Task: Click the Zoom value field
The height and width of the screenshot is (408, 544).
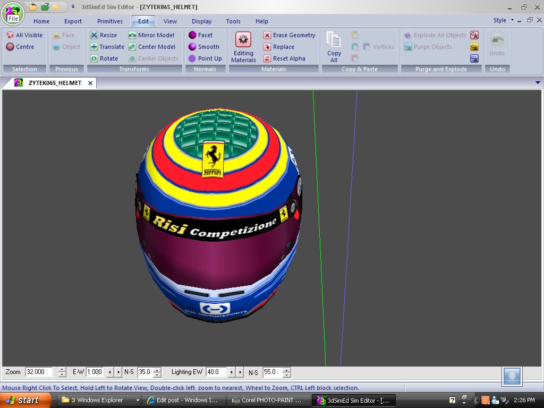Action: 39,372
